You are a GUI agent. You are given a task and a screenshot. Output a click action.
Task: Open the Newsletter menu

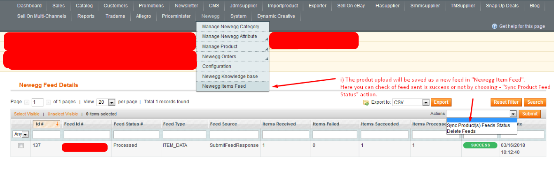186,6
